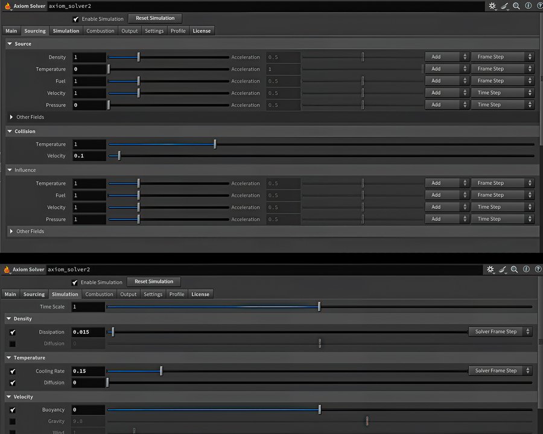Click Dissipation value field 0.015
Image resolution: width=543 pixels, height=434 pixels.
click(88, 332)
